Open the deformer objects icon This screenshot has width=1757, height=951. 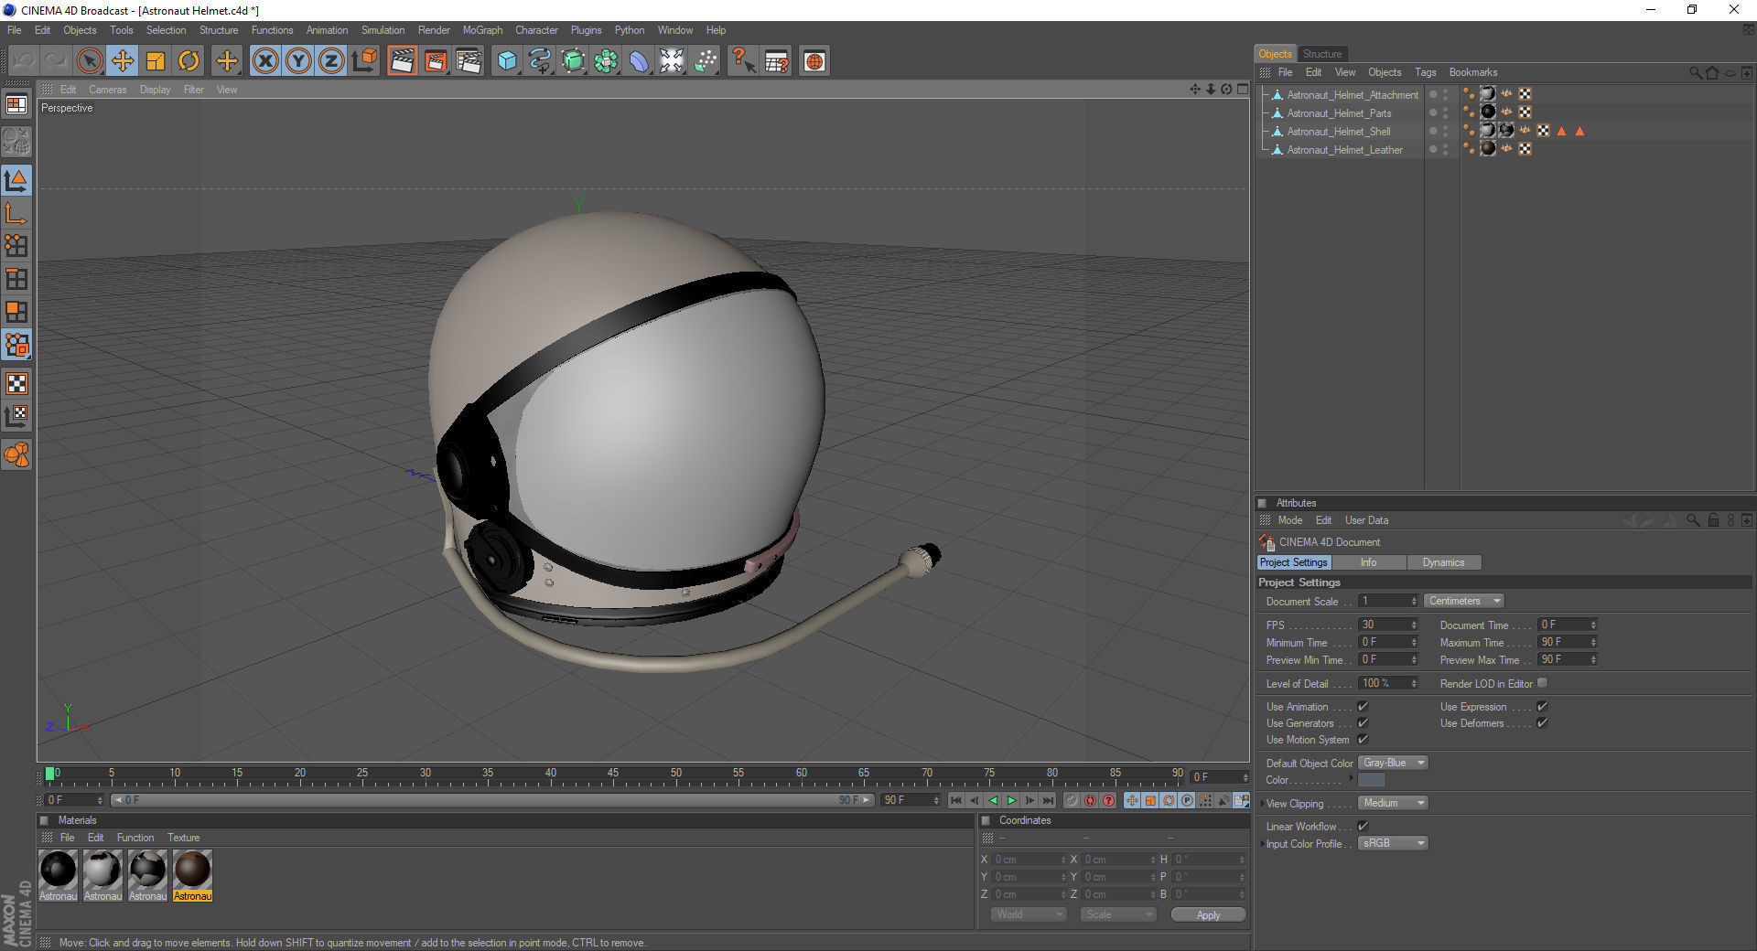click(x=639, y=61)
